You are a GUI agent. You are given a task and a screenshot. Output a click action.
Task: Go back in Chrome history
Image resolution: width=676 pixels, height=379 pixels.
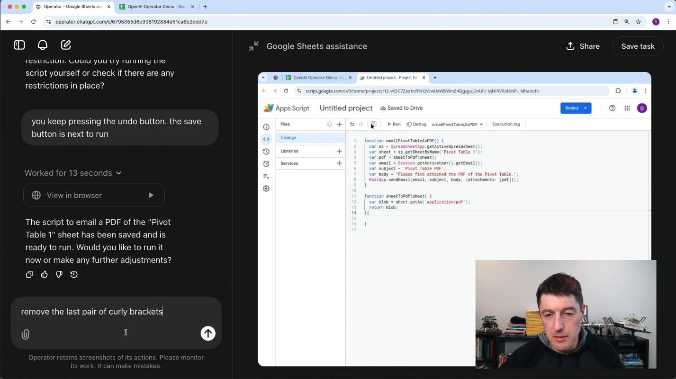[8, 22]
